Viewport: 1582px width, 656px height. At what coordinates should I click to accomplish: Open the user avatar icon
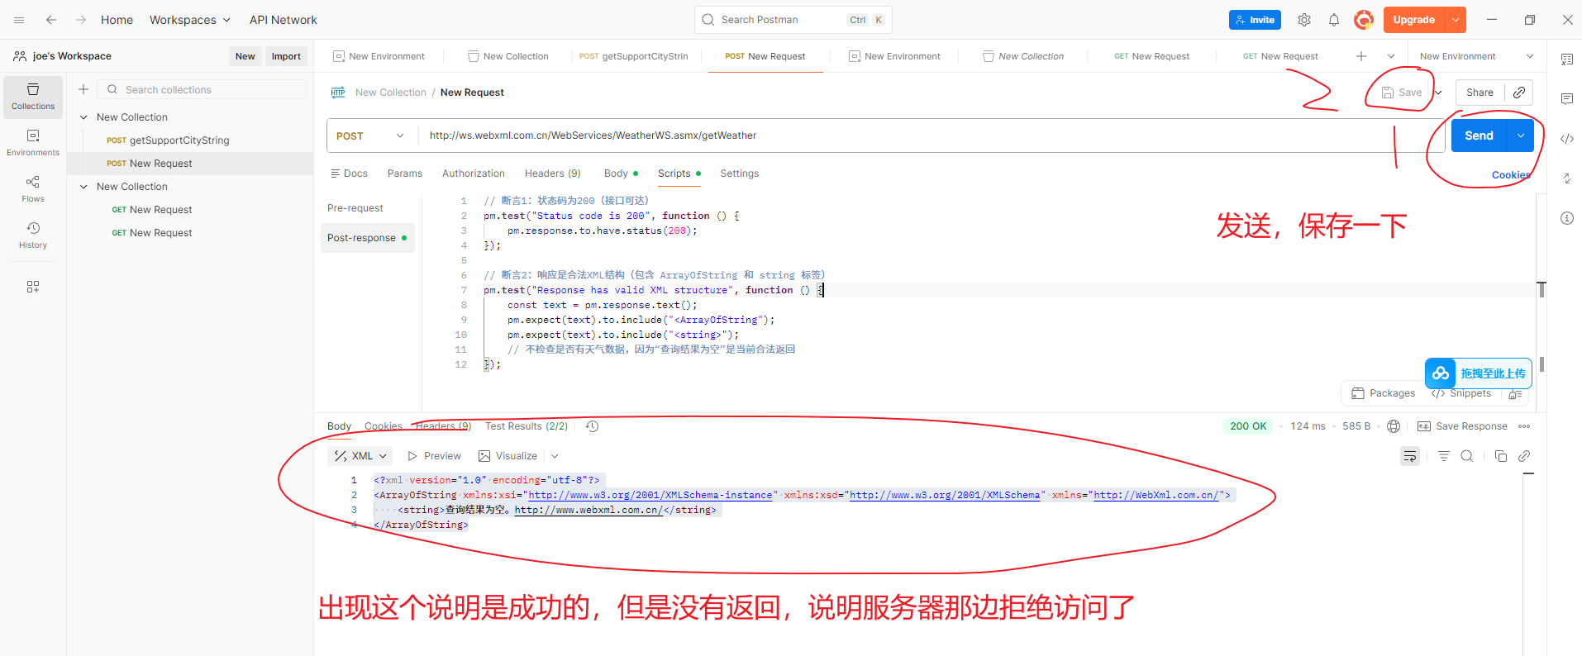pos(1364,20)
